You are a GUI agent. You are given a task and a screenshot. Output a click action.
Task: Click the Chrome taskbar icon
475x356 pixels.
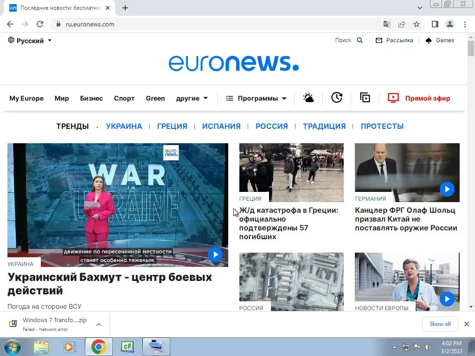tap(98, 347)
